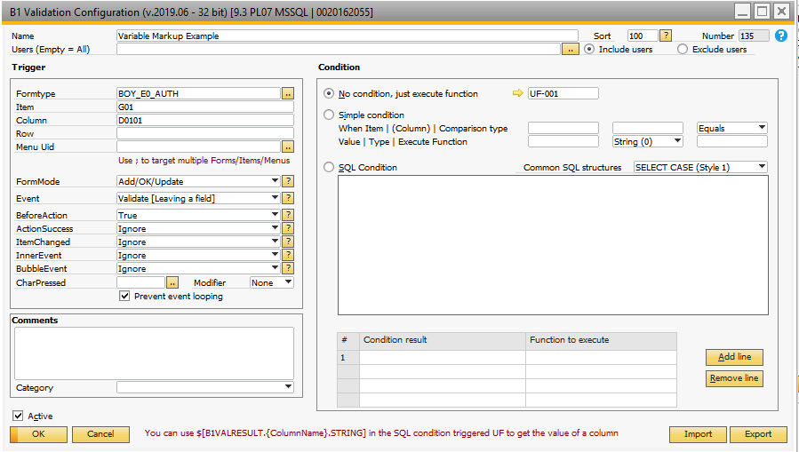The image size is (799, 452).
Task: Open the InnerEvent dropdown
Action: (275, 255)
